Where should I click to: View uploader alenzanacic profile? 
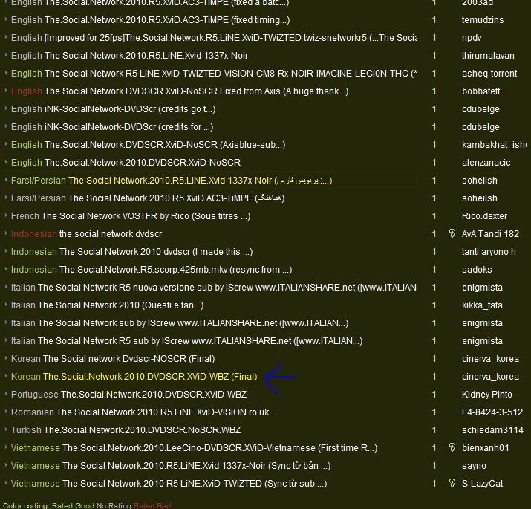(x=486, y=163)
